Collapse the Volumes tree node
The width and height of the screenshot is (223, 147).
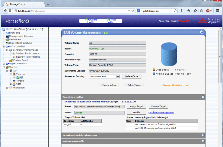(x=11, y=74)
